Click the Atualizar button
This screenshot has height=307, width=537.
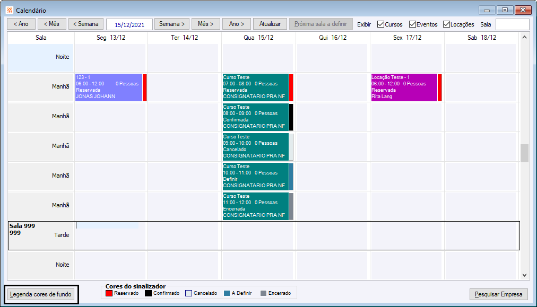tap(270, 24)
